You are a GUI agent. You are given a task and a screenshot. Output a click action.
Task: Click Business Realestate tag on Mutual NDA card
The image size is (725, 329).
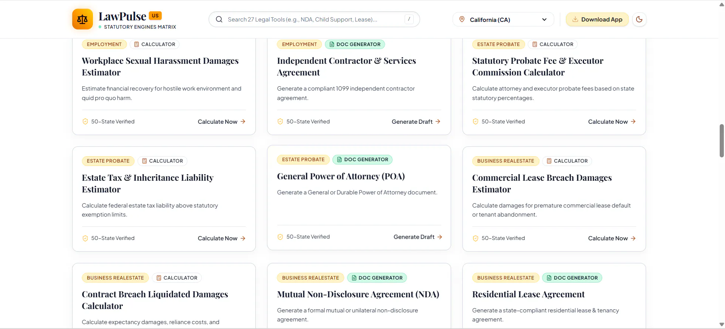[310, 278]
